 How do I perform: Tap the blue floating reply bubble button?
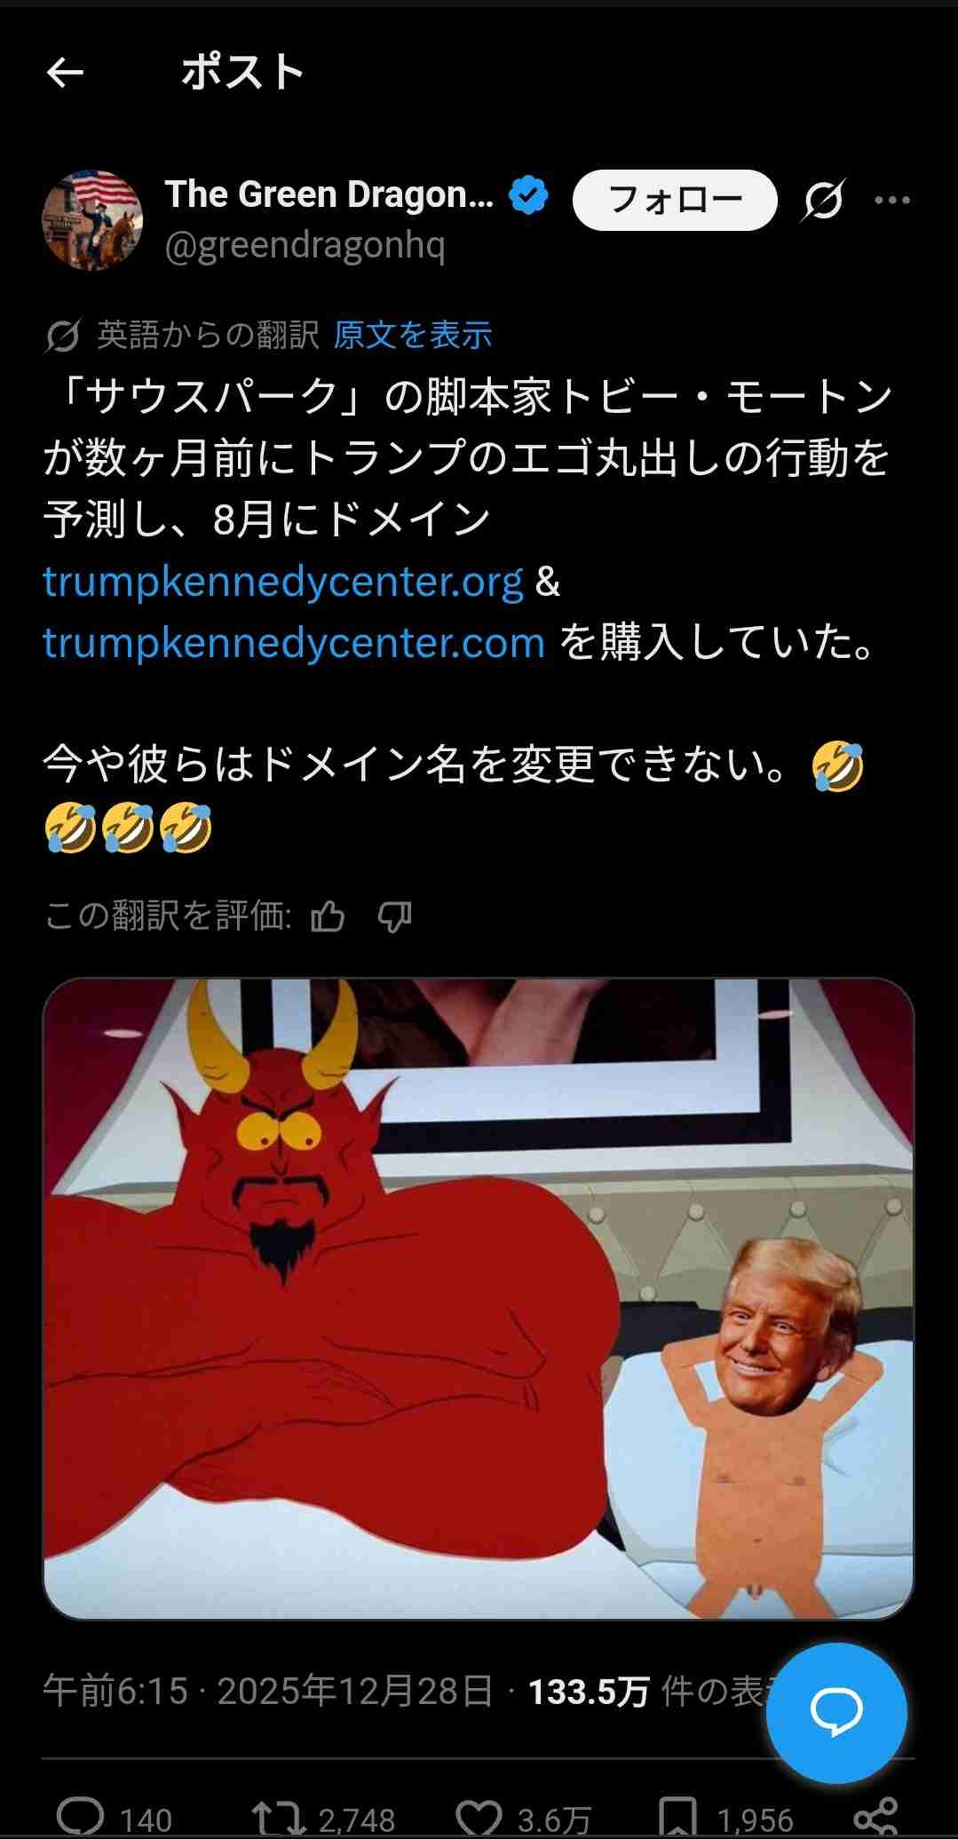click(836, 1712)
